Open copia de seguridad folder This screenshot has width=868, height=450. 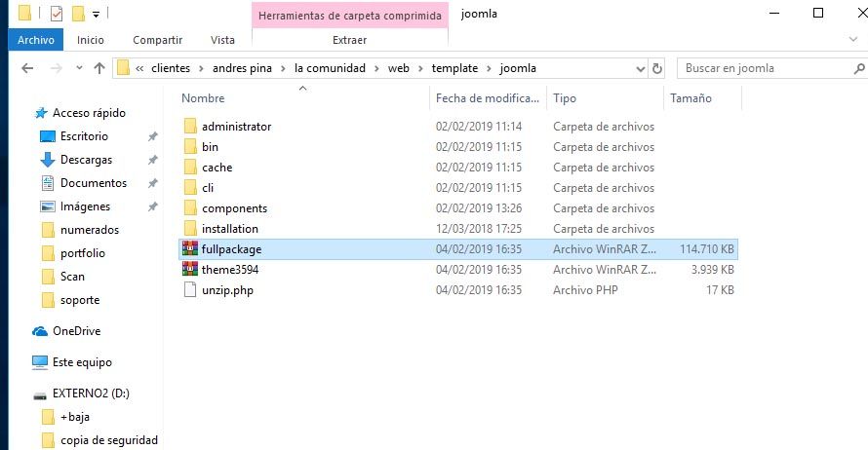click(109, 440)
